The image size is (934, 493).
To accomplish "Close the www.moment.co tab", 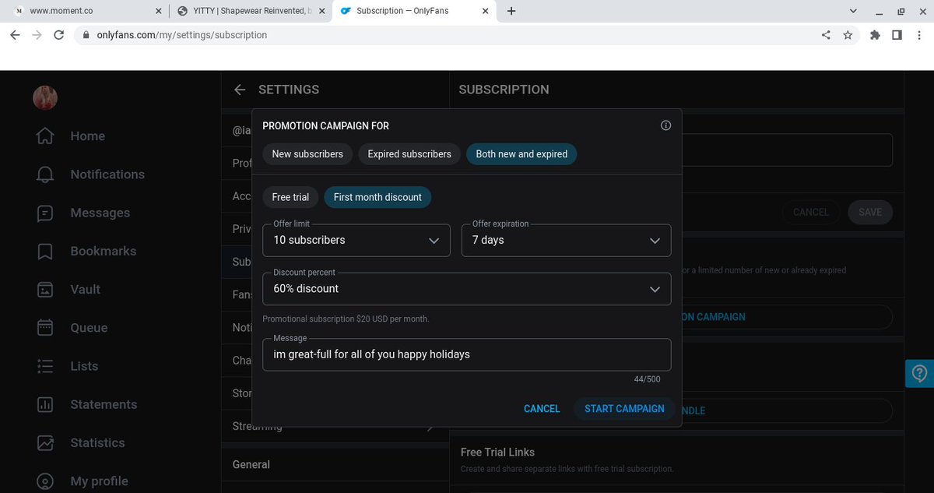I will coord(159,12).
